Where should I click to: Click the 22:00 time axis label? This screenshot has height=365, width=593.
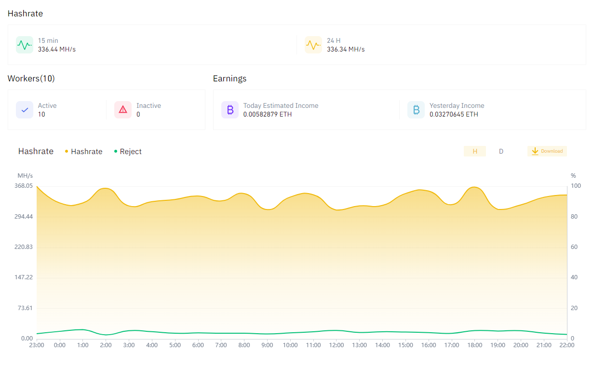click(567, 345)
